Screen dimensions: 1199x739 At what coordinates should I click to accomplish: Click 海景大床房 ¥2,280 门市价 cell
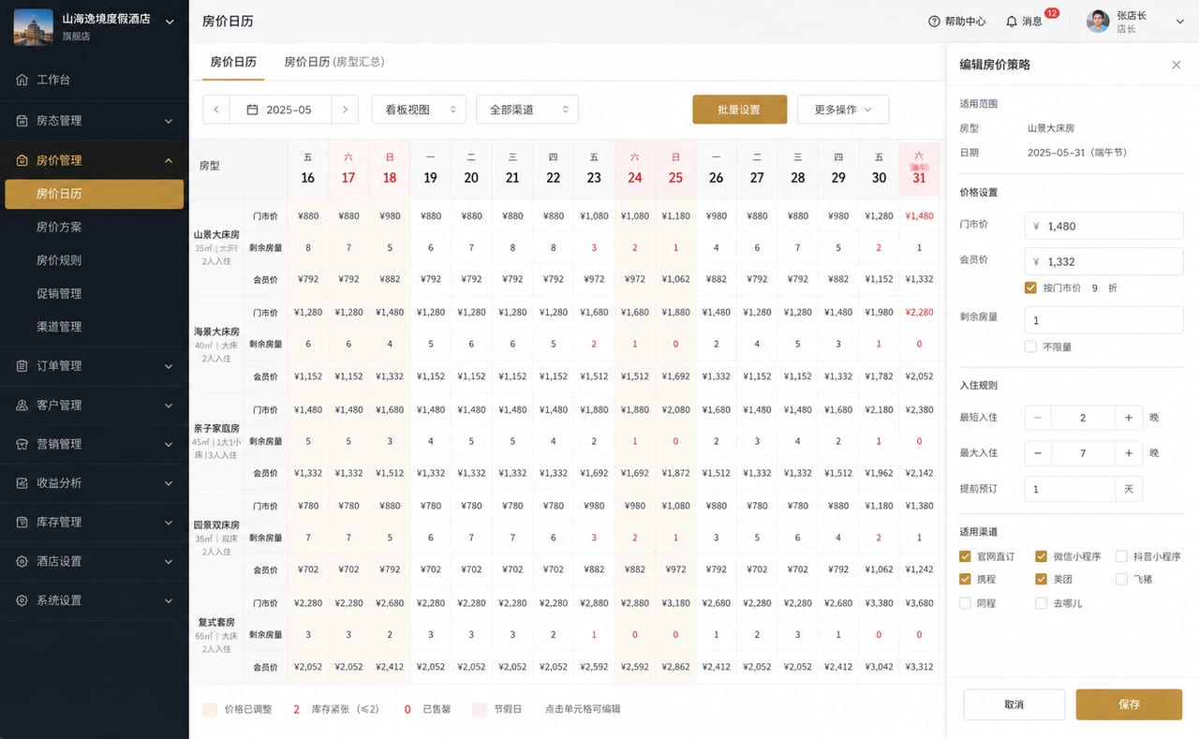coord(919,313)
